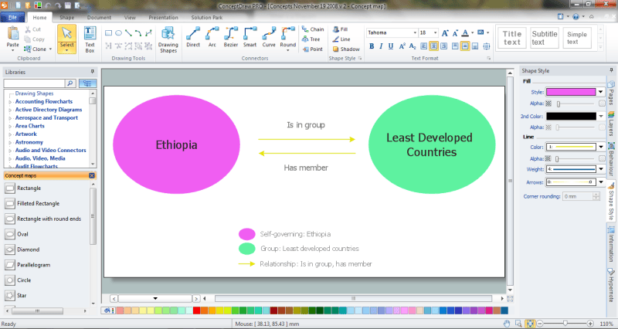The width and height of the screenshot is (618, 329).
Task: Open the Arrows style dropdown
Action: [x=601, y=182]
